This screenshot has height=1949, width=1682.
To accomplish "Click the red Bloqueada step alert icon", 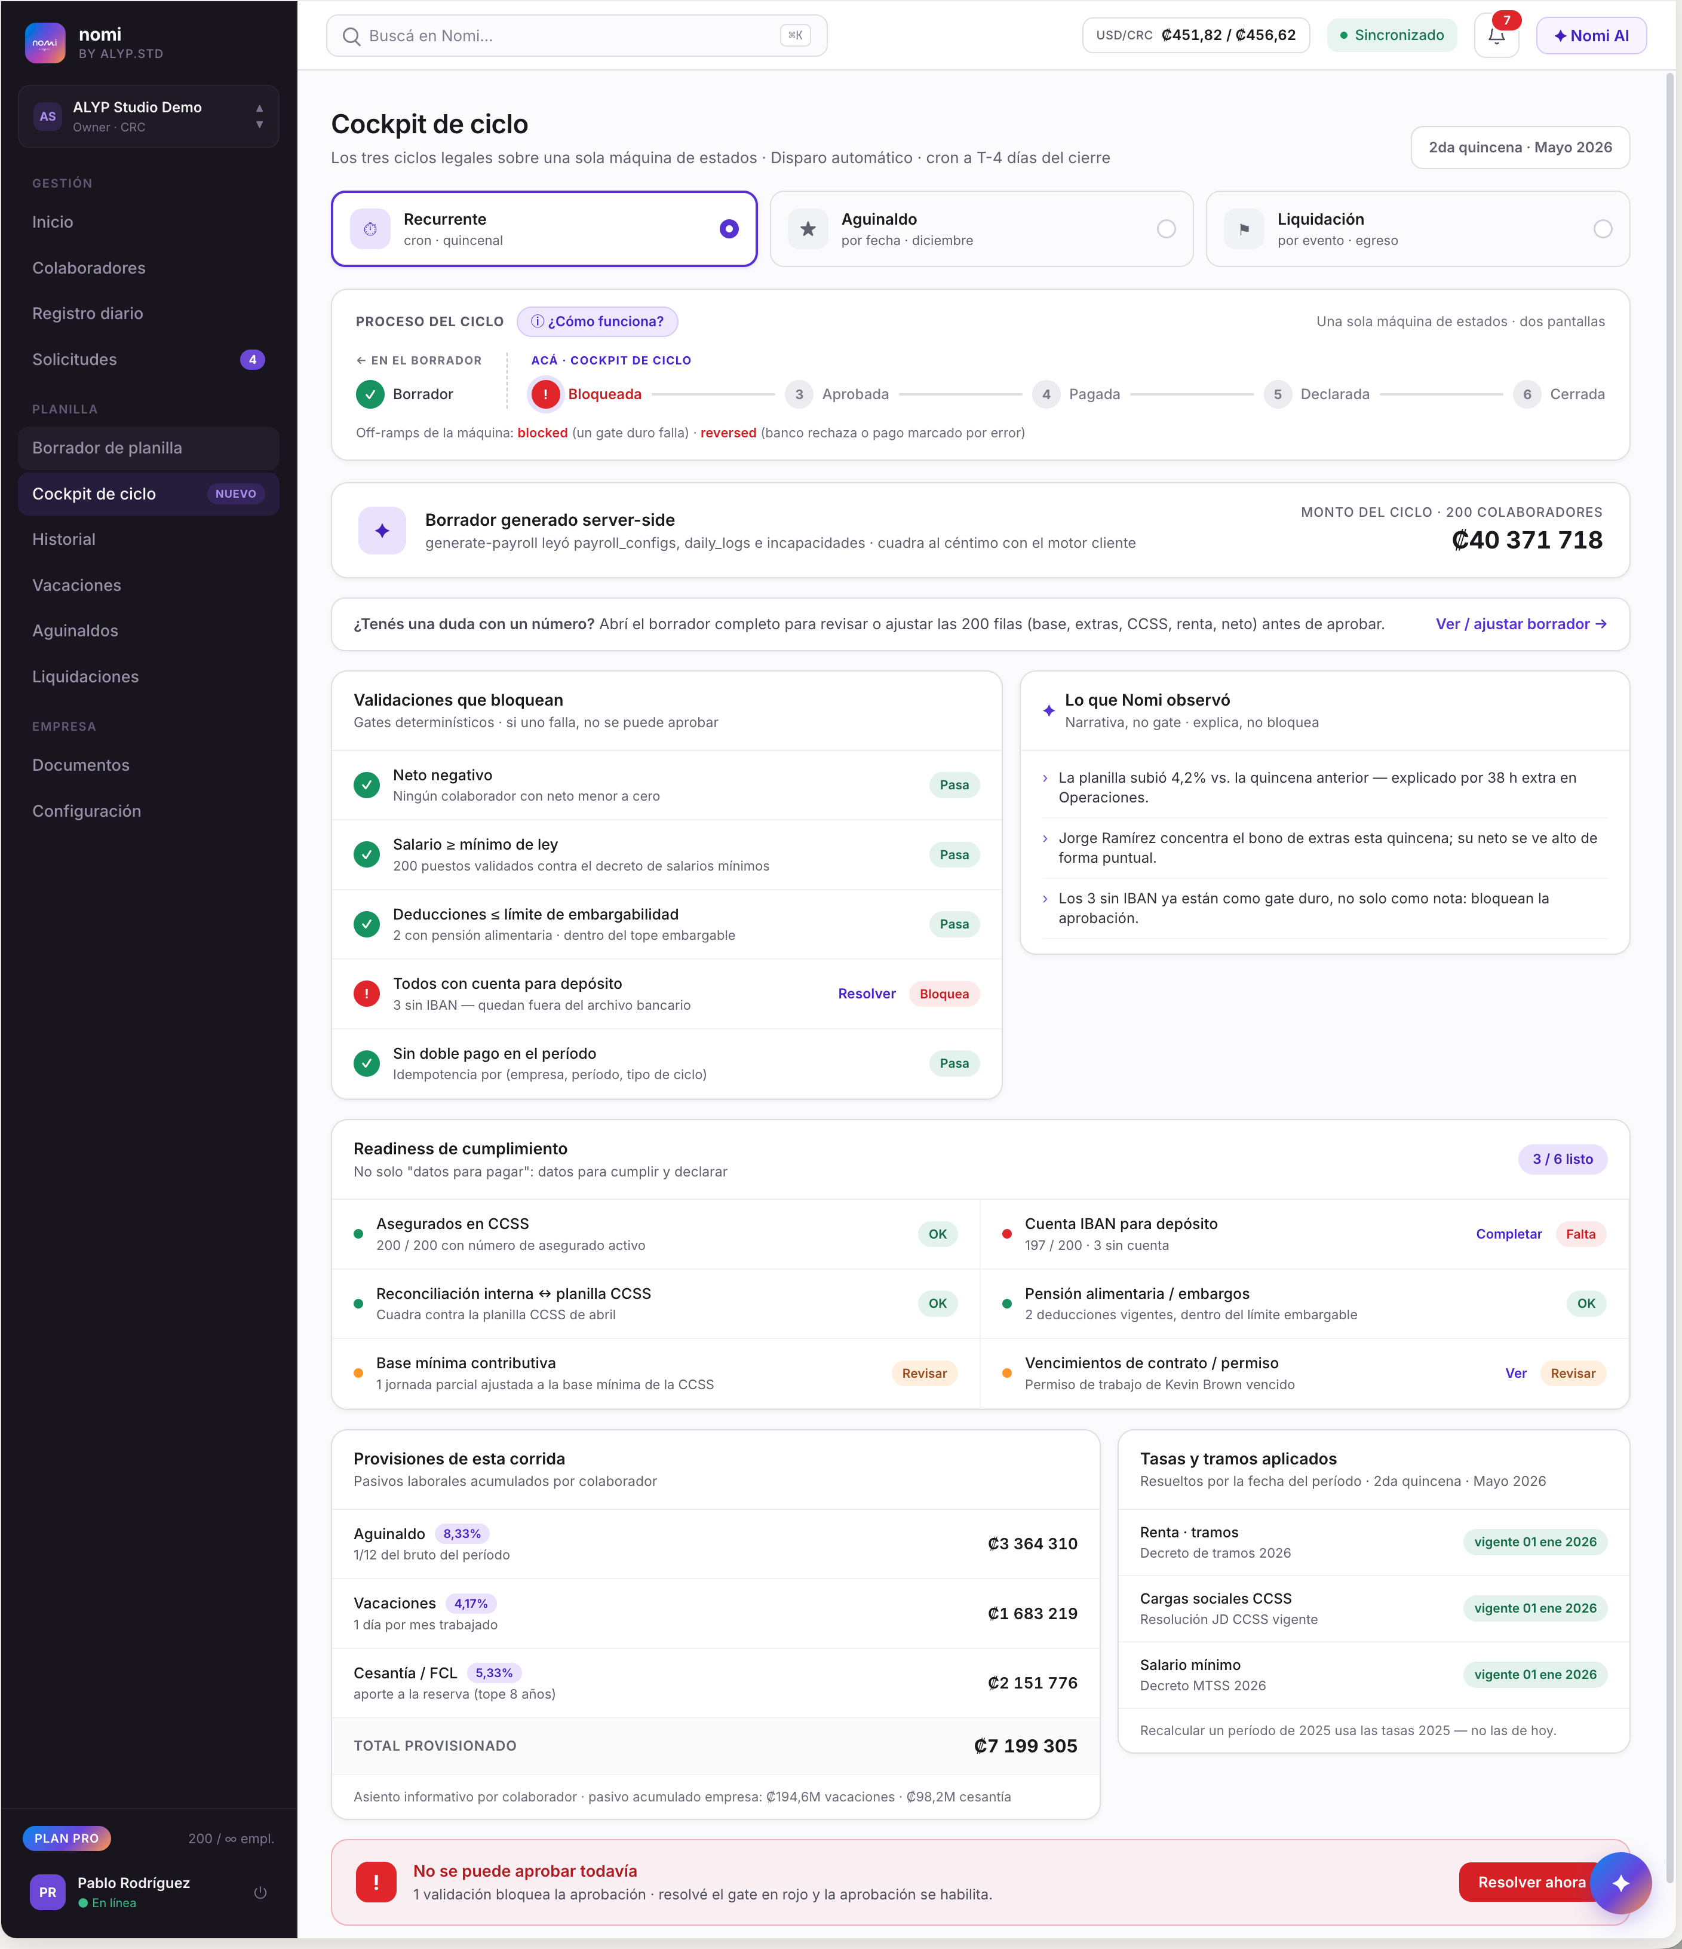I will [x=545, y=394].
